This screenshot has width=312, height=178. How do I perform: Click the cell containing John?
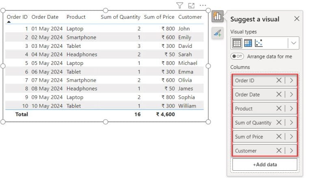pyautogui.click(x=184, y=29)
